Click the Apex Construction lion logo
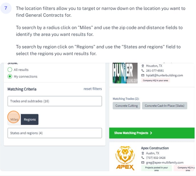This screenshot has height=176, width=196. tap(125, 158)
